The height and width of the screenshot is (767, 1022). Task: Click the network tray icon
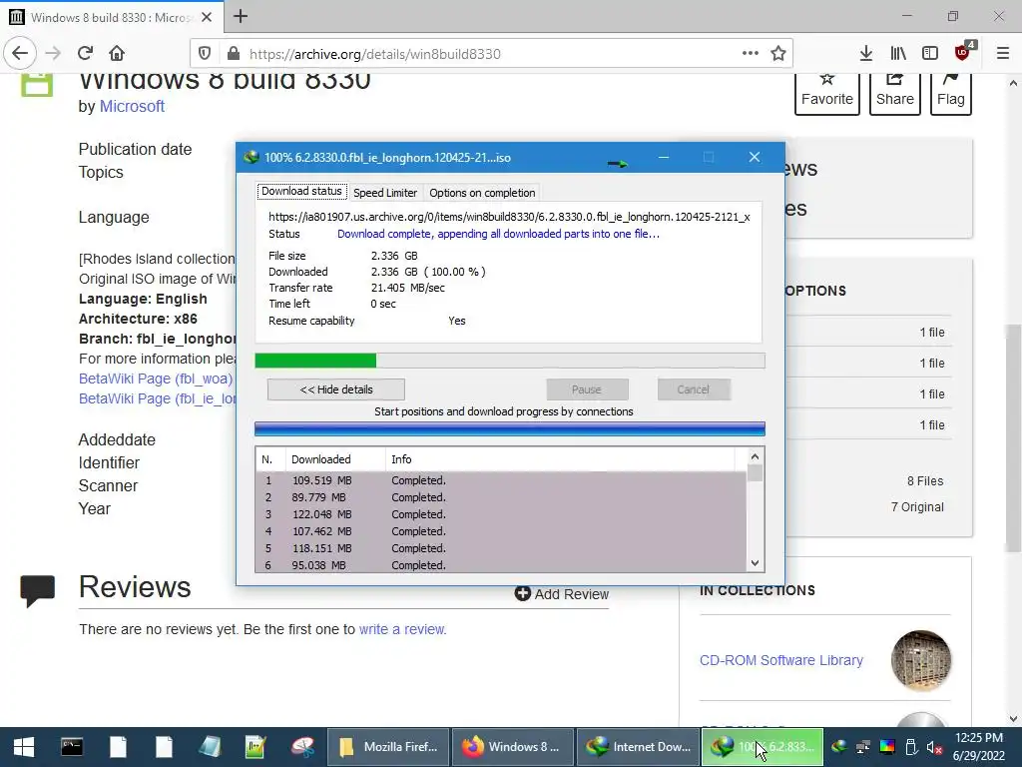pos(863,747)
